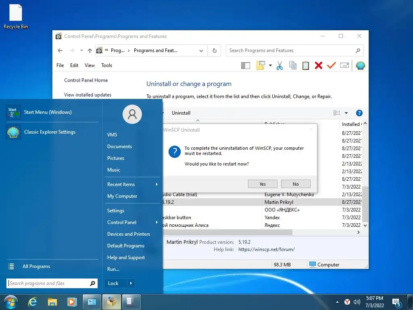Open the folder options dropdown arrow
The width and height of the screenshot is (413, 310).
(270, 65)
